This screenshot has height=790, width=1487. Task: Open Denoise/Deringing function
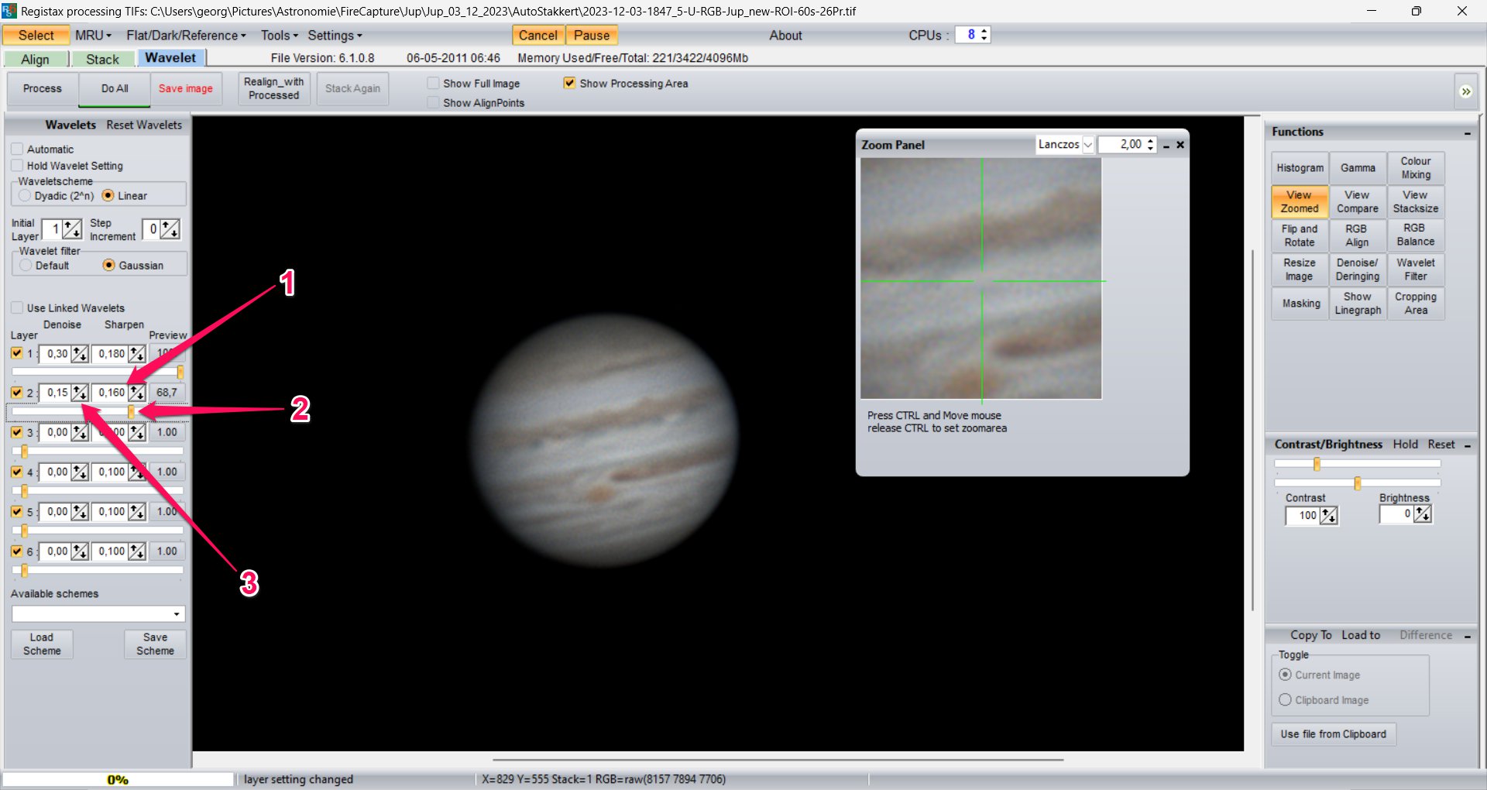click(x=1357, y=270)
